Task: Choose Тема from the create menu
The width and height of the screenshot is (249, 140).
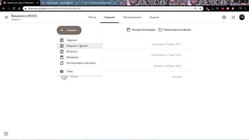Action: coord(79,72)
